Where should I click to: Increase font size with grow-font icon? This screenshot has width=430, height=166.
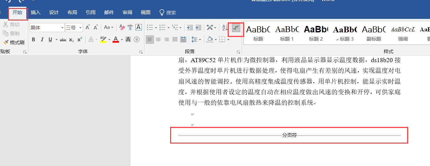87,28
